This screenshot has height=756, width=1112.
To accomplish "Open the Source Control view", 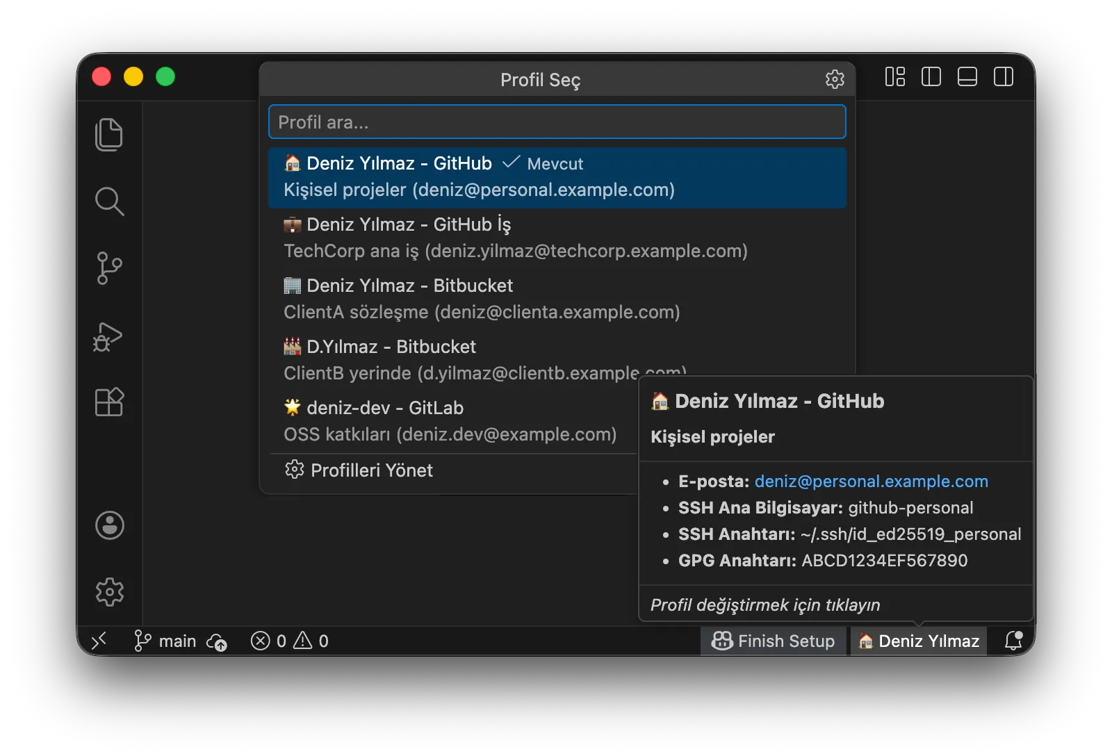I will coord(109,268).
